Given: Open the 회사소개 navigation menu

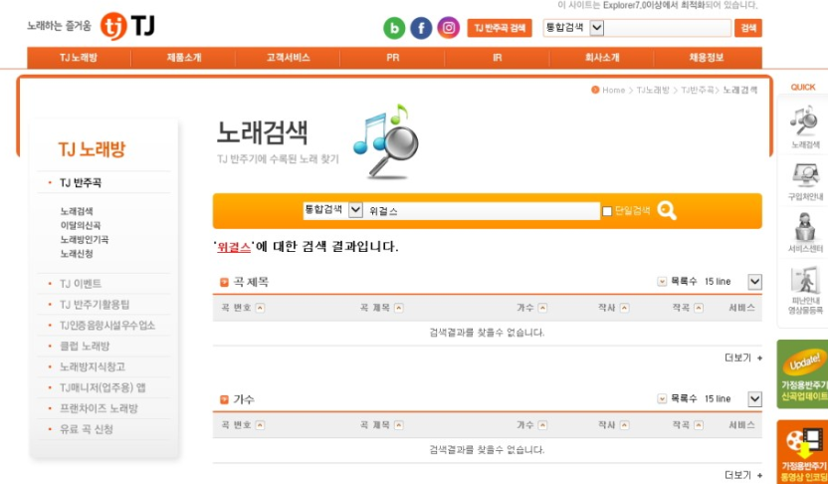Looking at the screenshot, I should [x=602, y=58].
